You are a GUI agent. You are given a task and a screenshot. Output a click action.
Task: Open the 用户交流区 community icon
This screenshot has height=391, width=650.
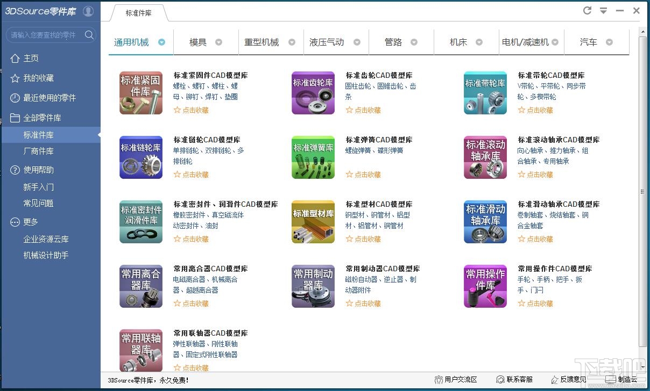tap(440, 379)
